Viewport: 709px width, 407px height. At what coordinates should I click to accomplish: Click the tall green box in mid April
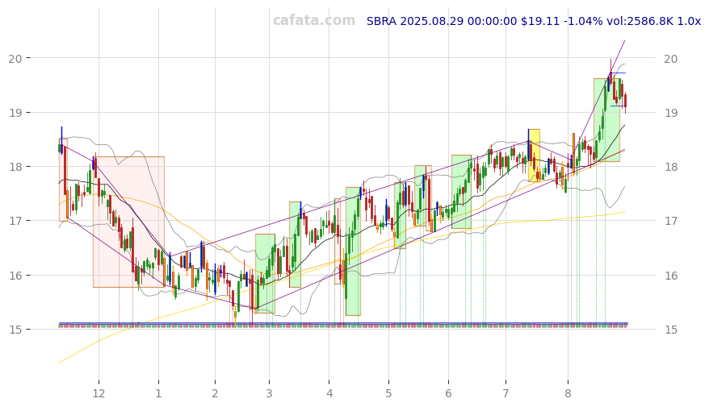353,251
